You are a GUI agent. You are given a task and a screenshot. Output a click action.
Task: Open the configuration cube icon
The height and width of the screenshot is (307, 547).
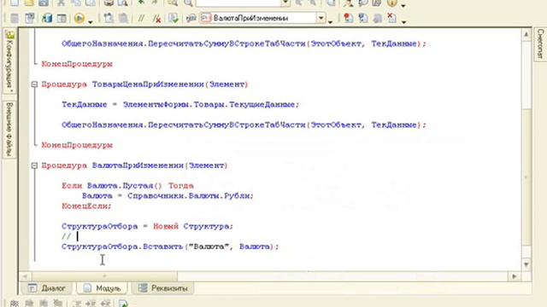click(x=46, y=18)
